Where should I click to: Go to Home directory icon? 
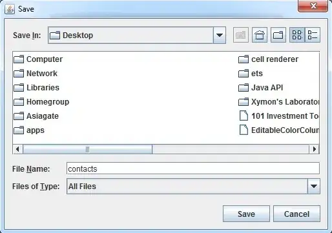[260, 35]
